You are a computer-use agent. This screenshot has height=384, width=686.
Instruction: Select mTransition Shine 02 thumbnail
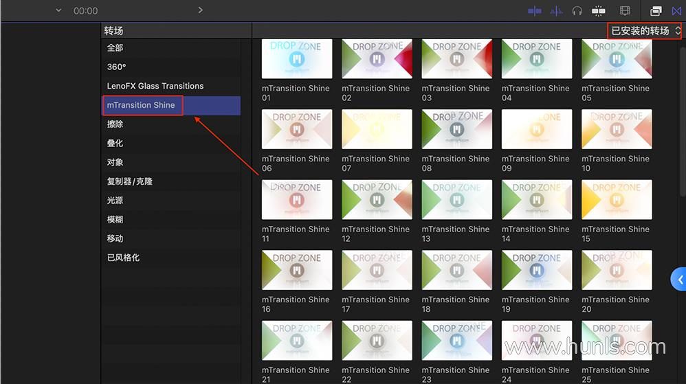[377, 59]
